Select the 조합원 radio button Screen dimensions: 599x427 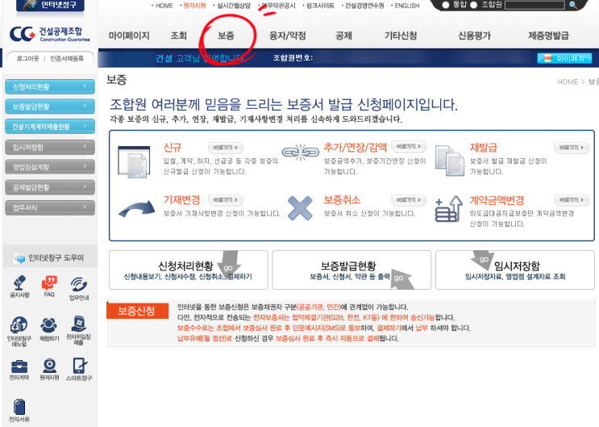point(474,5)
